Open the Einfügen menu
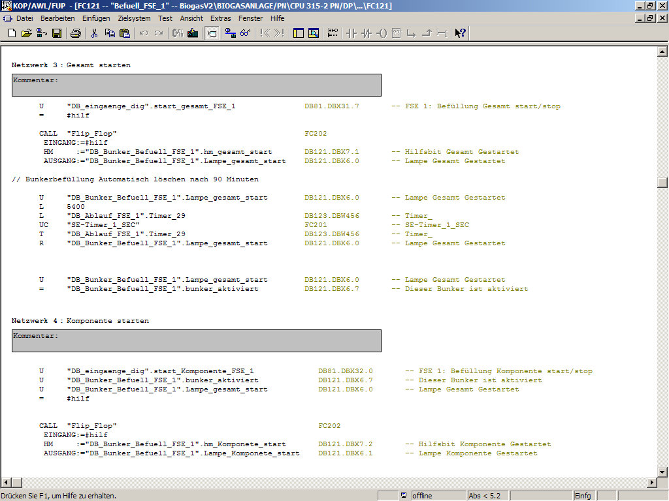 point(96,18)
